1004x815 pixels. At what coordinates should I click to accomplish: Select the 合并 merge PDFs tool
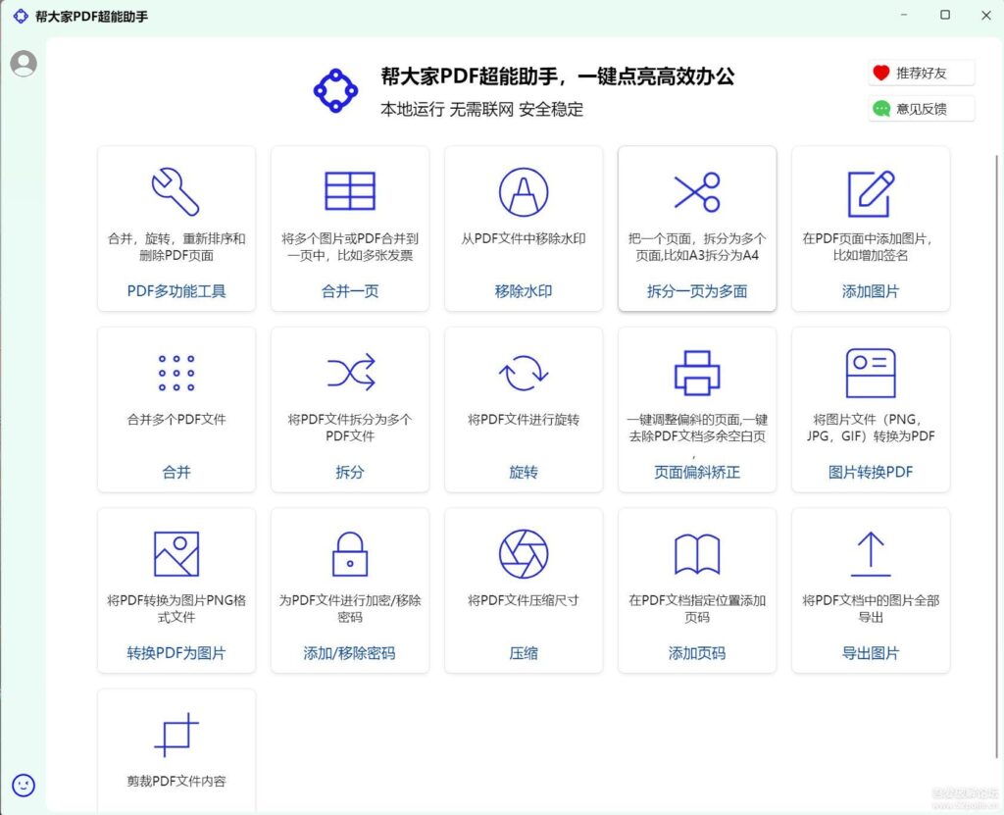(x=176, y=408)
